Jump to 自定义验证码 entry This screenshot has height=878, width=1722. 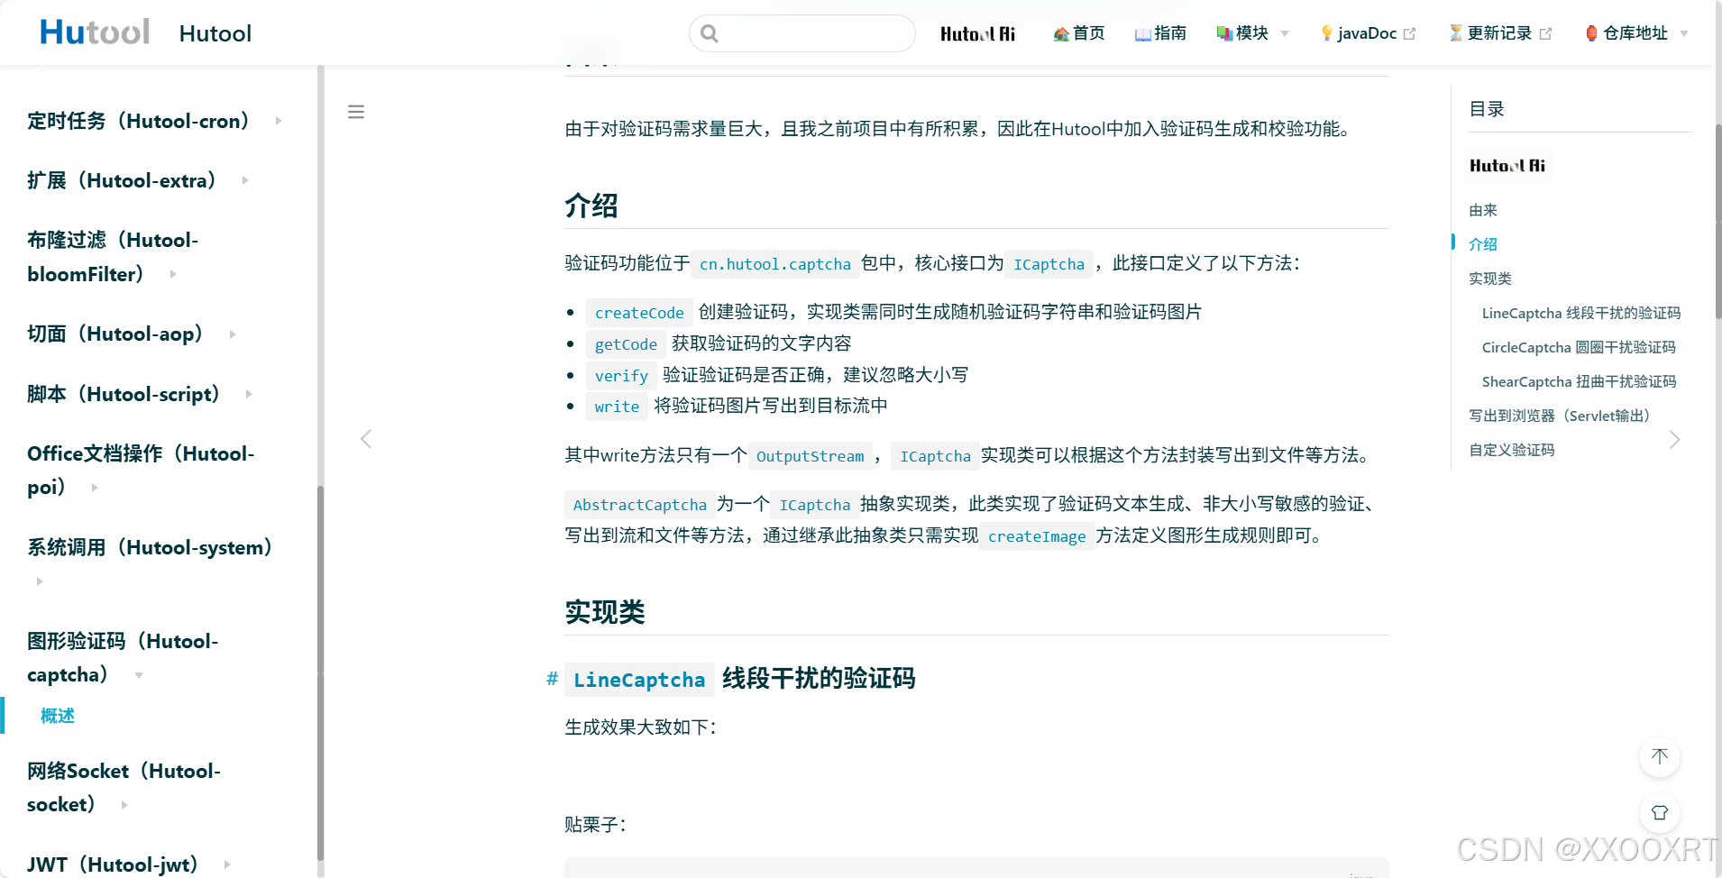1512,450
